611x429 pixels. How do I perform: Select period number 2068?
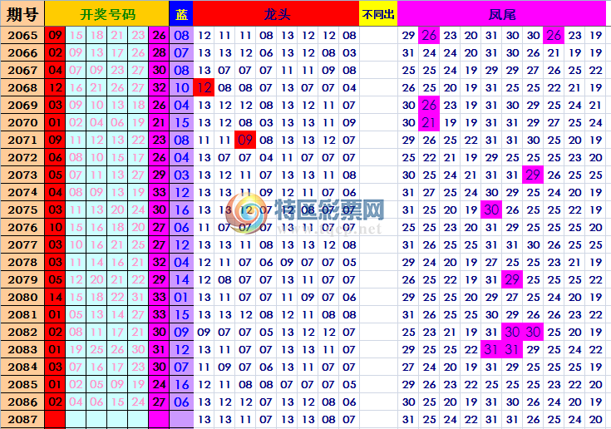[22, 87]
